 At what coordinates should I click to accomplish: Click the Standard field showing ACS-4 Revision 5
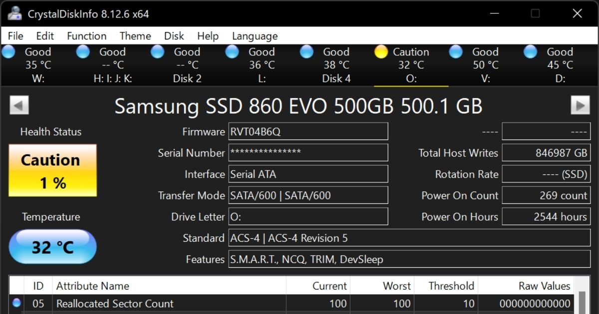(x=409, y=238)
